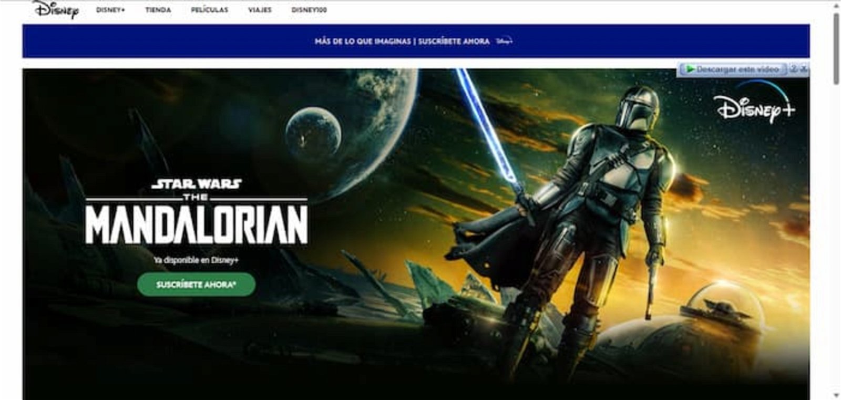The height and width of the screenshot is (400, 841).
Task: Click the small Disney+ logo in the blue banner
Action: click(x=504, y=41)
